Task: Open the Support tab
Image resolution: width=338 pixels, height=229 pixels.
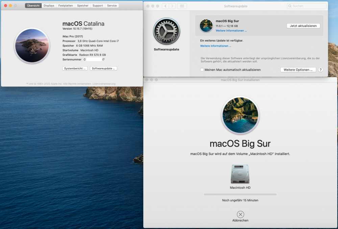Action: 98,6
